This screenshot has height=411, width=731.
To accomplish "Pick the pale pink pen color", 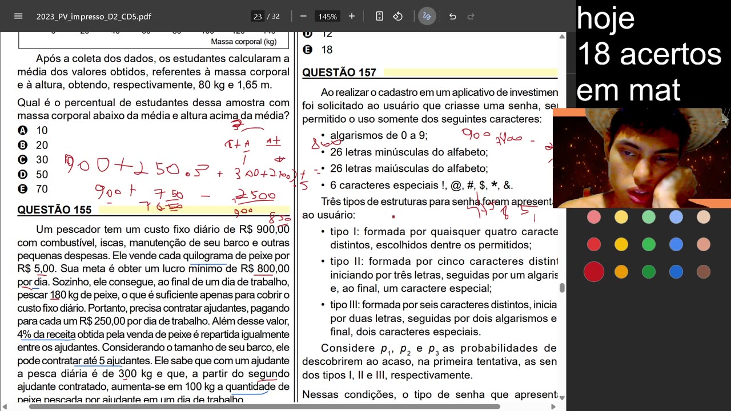I will (x=594, y=217).
